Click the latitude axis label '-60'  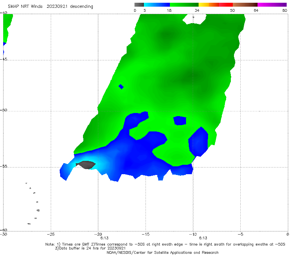click(4, 230)
